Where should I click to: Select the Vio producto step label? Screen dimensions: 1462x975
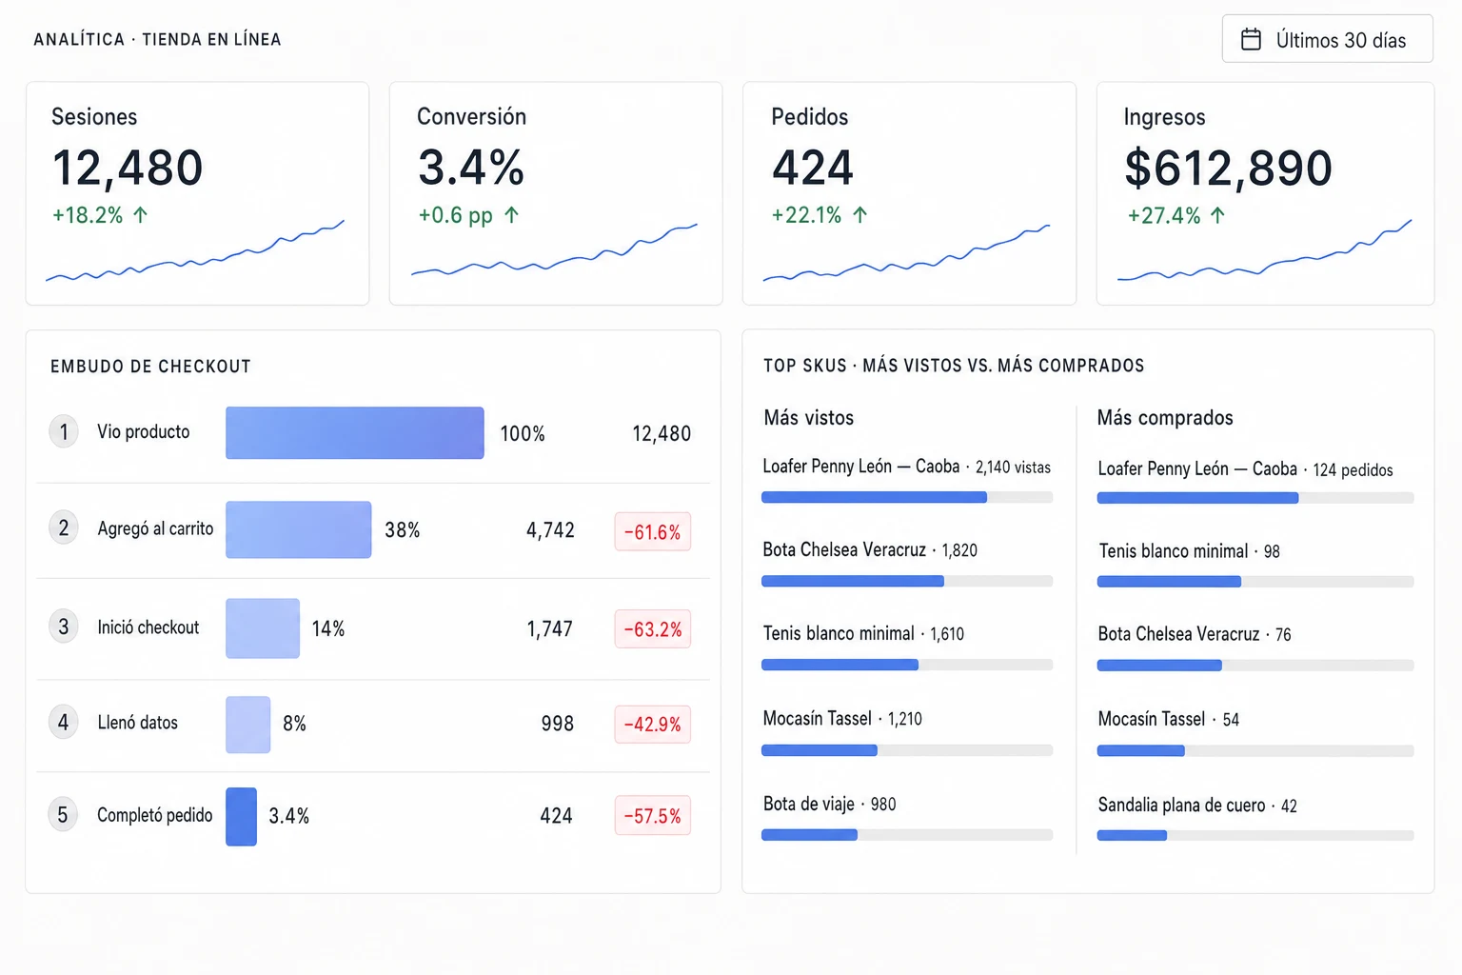[x=144, y=432]
